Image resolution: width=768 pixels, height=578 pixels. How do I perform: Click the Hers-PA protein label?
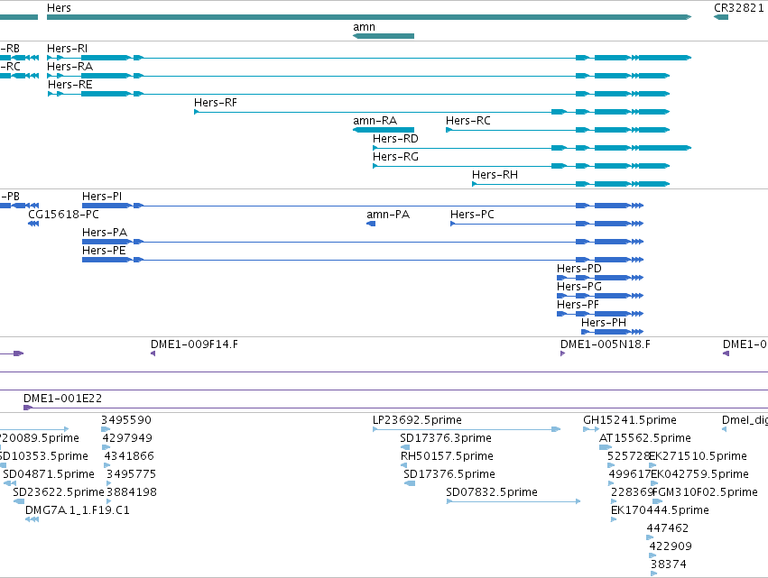pos(105,233)
